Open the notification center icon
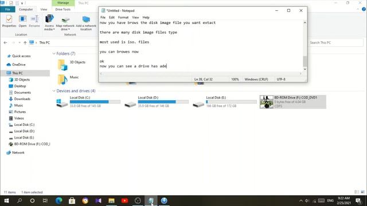This screenshot has height=206, width=367. pos(358,201)
